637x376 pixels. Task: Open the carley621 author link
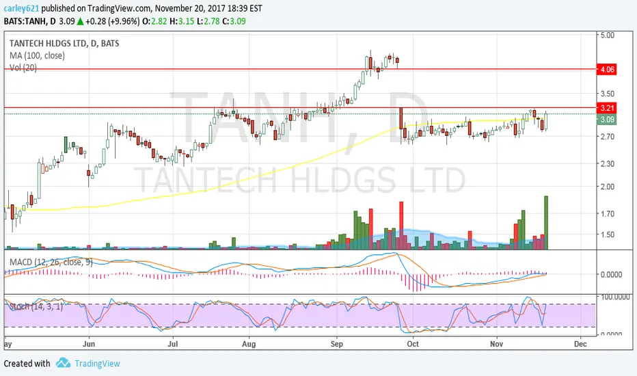22,8
